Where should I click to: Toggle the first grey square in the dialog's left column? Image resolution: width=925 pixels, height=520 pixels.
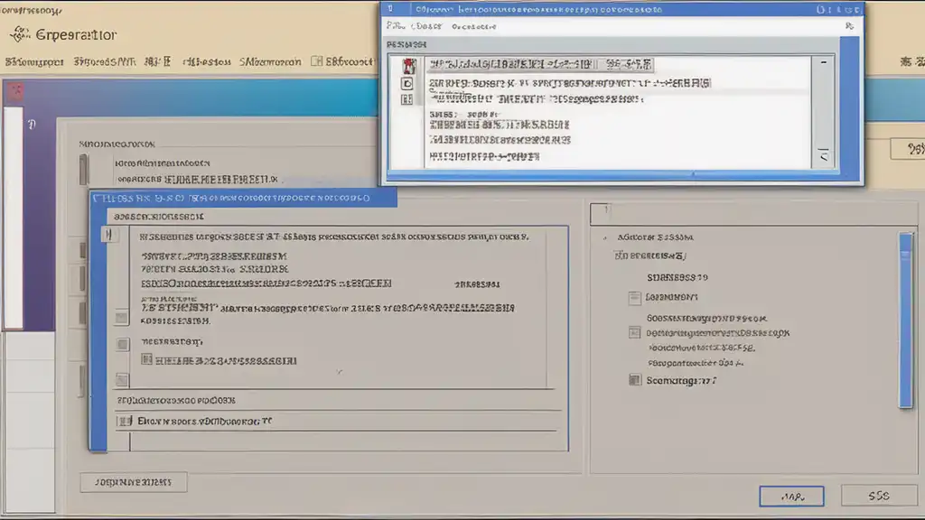tap(122, 318)
